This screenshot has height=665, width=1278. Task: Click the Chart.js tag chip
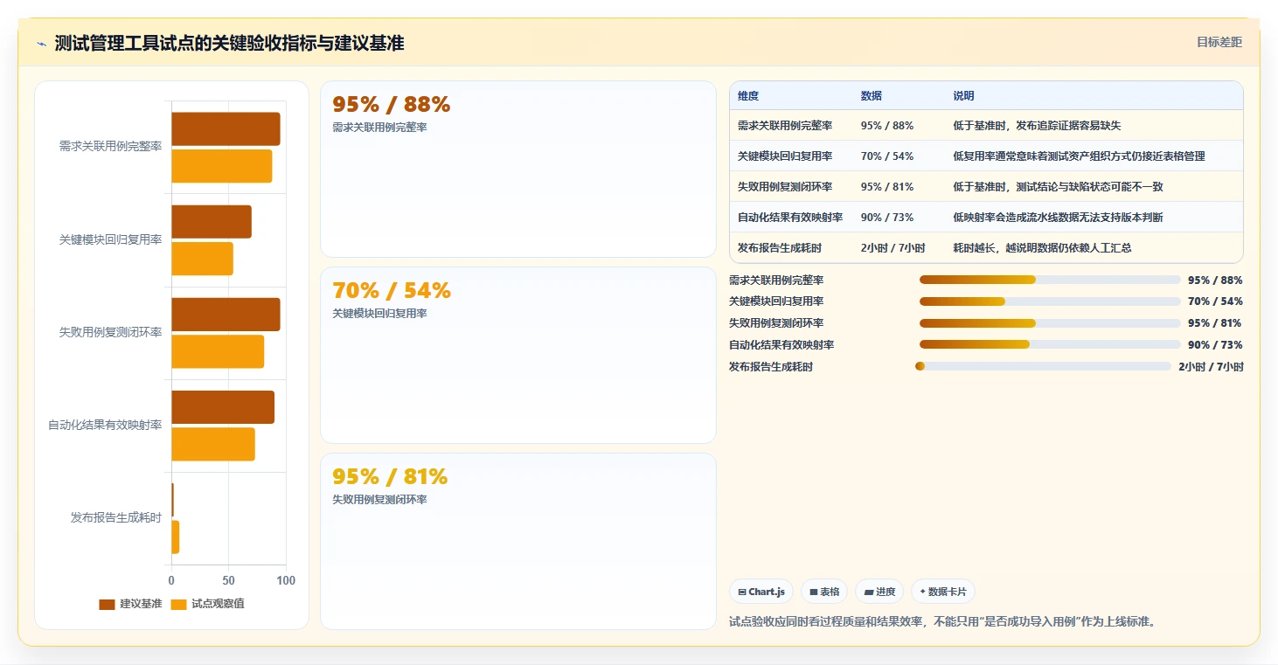click(x=761, y=592)
